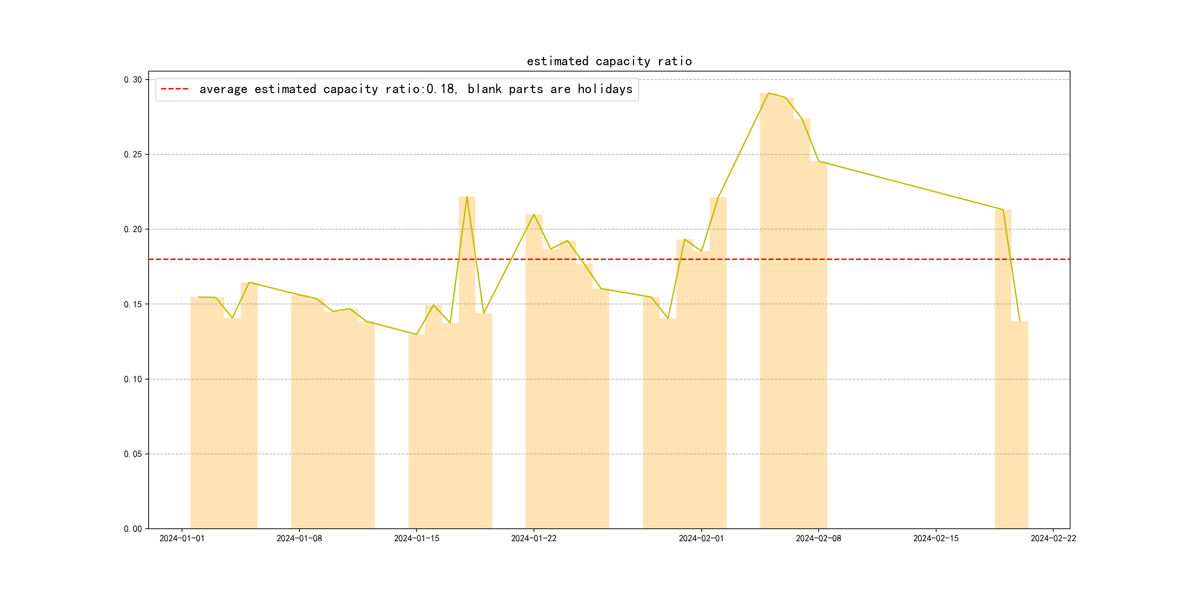Select the 2024-02-08 x-axis label

click(x=818, y=539)
